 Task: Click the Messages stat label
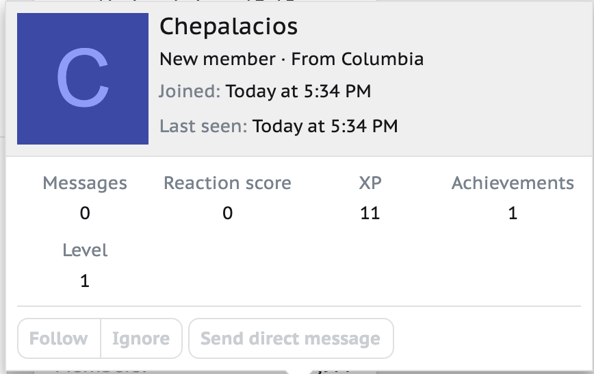(85, 184)
